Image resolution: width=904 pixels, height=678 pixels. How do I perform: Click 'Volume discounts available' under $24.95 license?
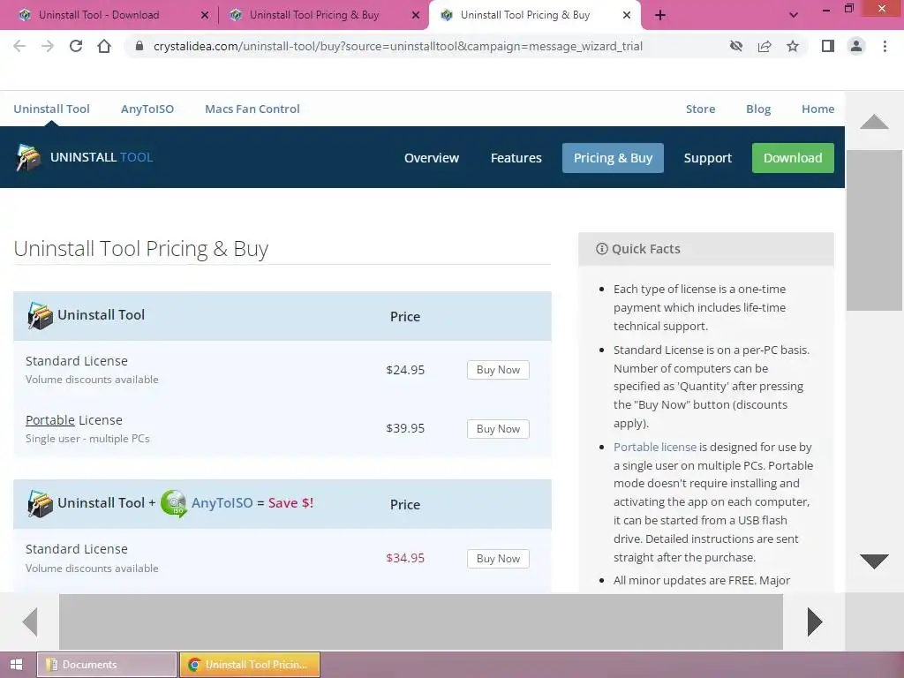tap(92, 380)
